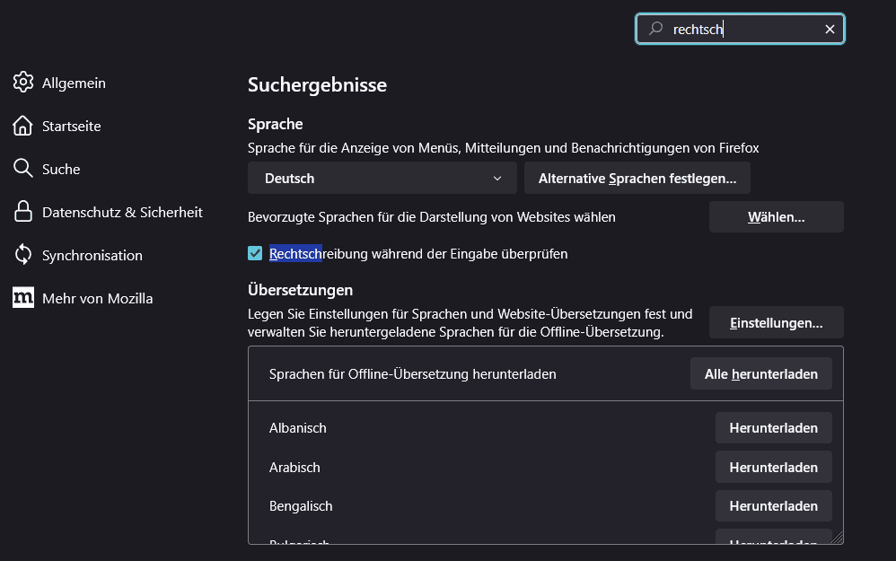
Task: Click Alle herunterladen button
Action: point(760,374)
